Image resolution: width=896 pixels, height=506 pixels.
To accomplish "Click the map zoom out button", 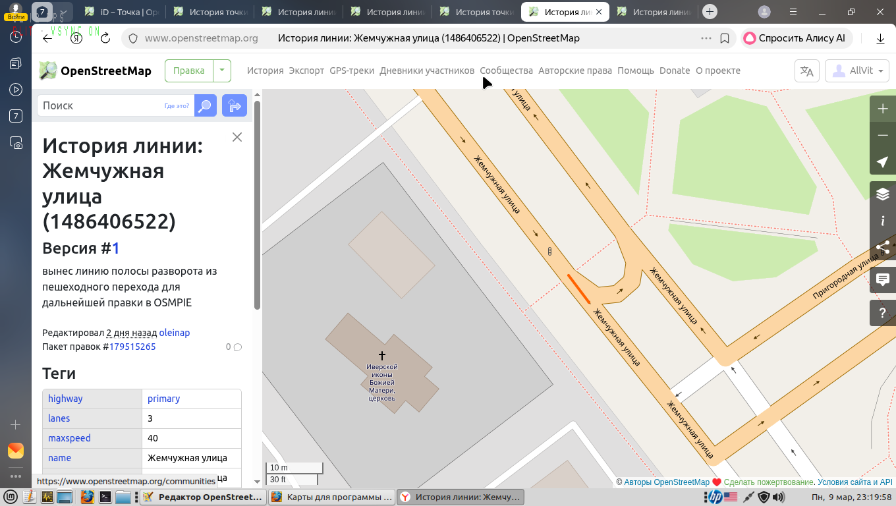I will [x=883, y=135].
